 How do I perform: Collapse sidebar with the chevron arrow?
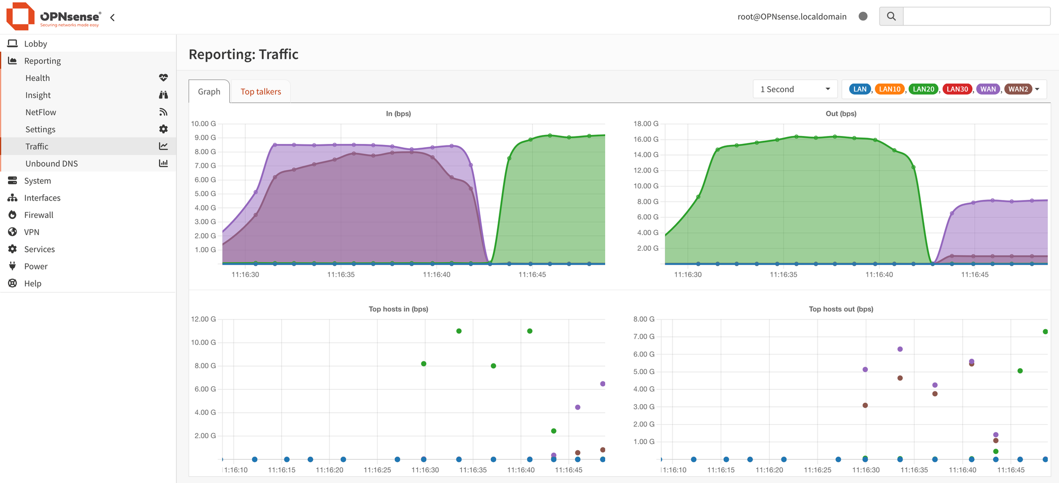click(x=112, y=17)
